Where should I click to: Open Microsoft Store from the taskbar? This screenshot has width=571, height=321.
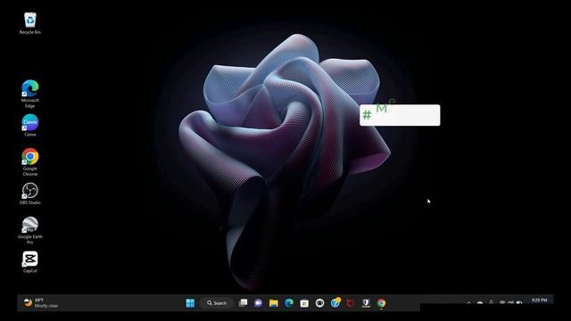(x=304, y=303)
